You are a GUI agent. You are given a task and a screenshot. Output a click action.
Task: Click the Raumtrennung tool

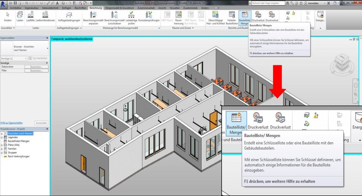pos(178,18)
